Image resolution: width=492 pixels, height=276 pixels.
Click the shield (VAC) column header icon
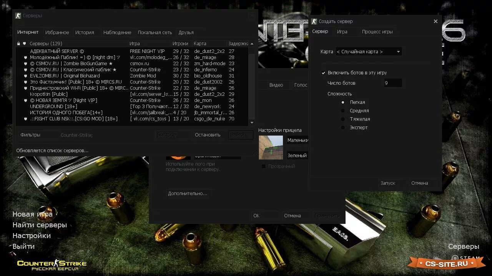coord(24,44)
